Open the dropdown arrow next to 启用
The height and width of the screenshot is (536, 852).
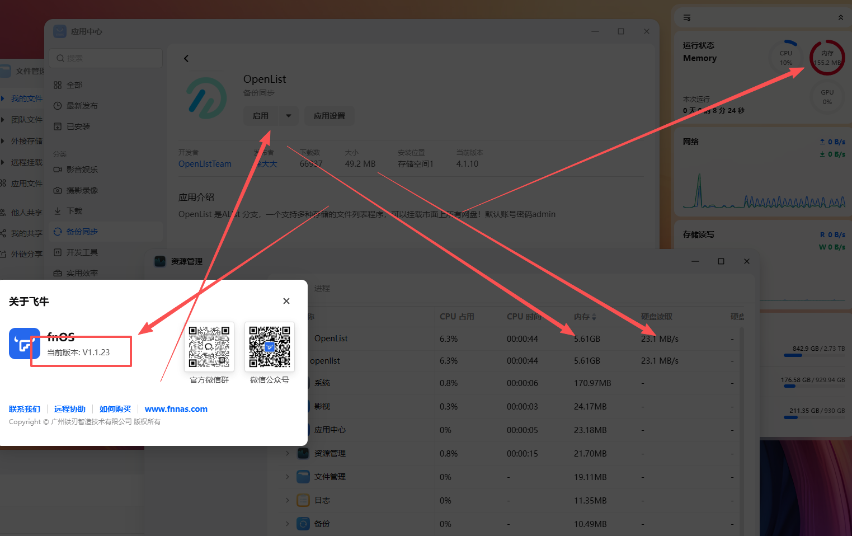[289, 116]
